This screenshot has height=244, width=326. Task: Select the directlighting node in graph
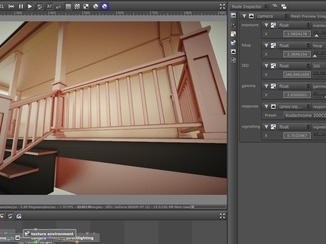click(x=79, y=238)
